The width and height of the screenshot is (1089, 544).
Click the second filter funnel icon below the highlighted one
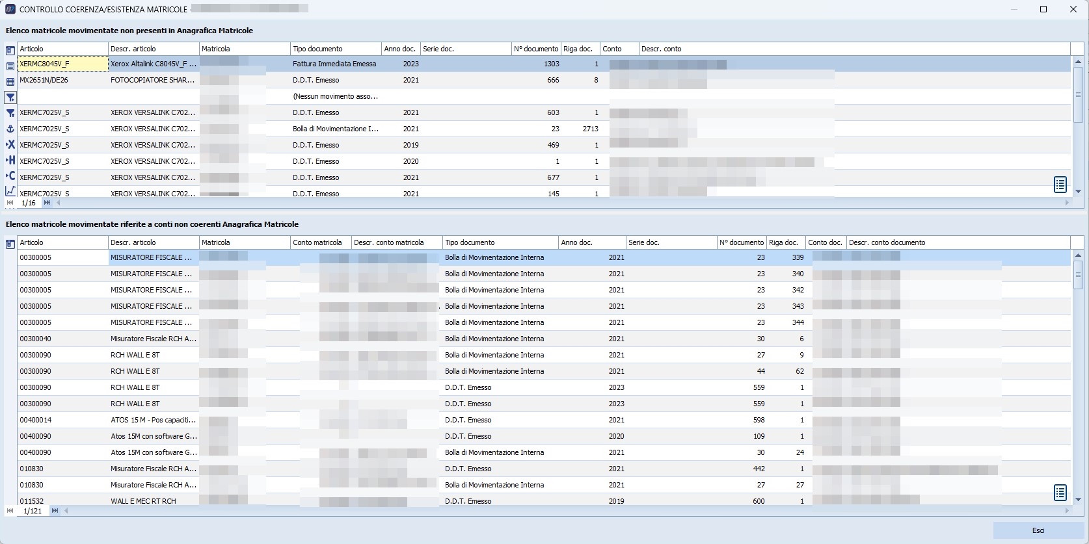pyautogui.click(x=10, y=113)
